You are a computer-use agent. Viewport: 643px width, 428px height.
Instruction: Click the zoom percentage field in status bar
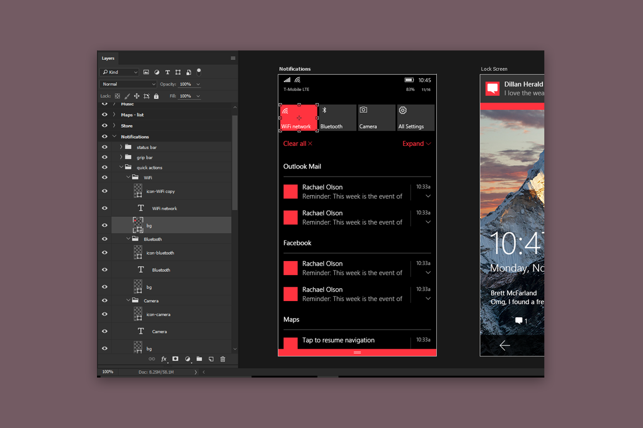(x=108, y=372)
